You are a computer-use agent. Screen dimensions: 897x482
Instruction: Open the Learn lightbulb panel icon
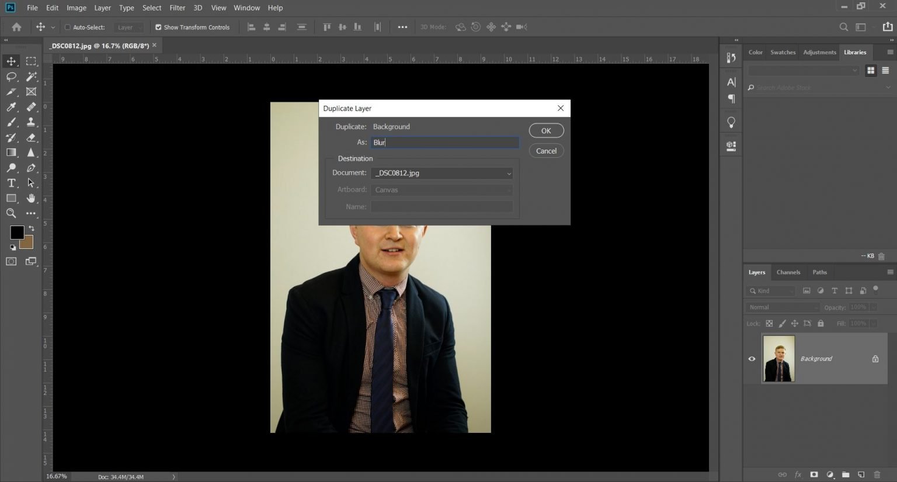(731, 122)
